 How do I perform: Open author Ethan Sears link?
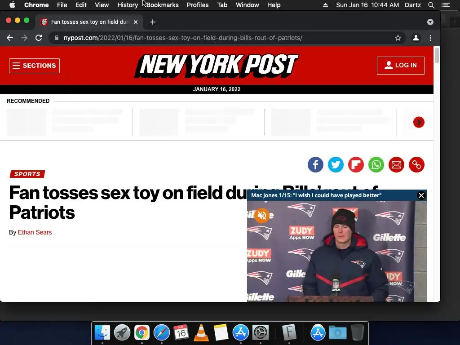(35, 232)
